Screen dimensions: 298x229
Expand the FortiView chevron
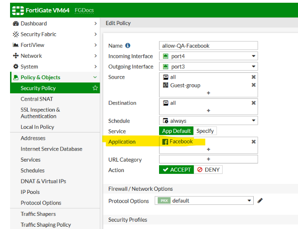point(96,45)
